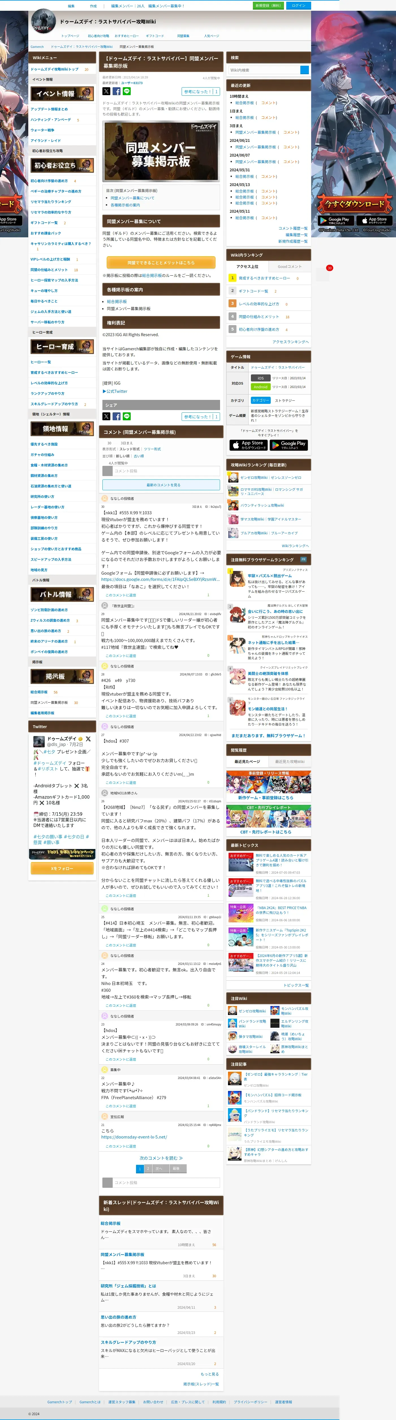The width and height of the screenshot is (396, 1420).
Task: Focus the Wiki内検索 search field
Action: (264, 70)
